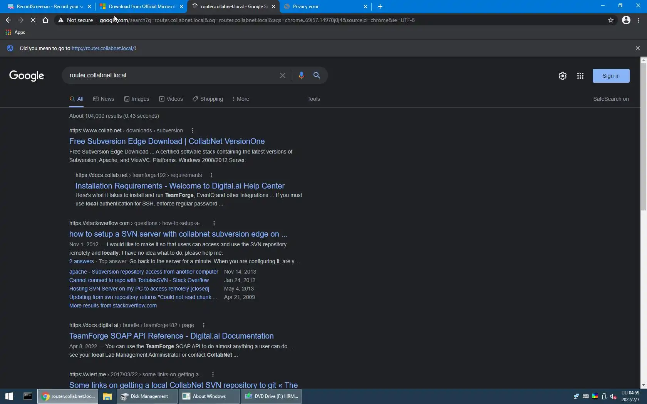Close the RecordScreen.io tab
Image resolution: width=647 pixels, height=404 pixels.
pyautogui.click(x=89, y=7)
